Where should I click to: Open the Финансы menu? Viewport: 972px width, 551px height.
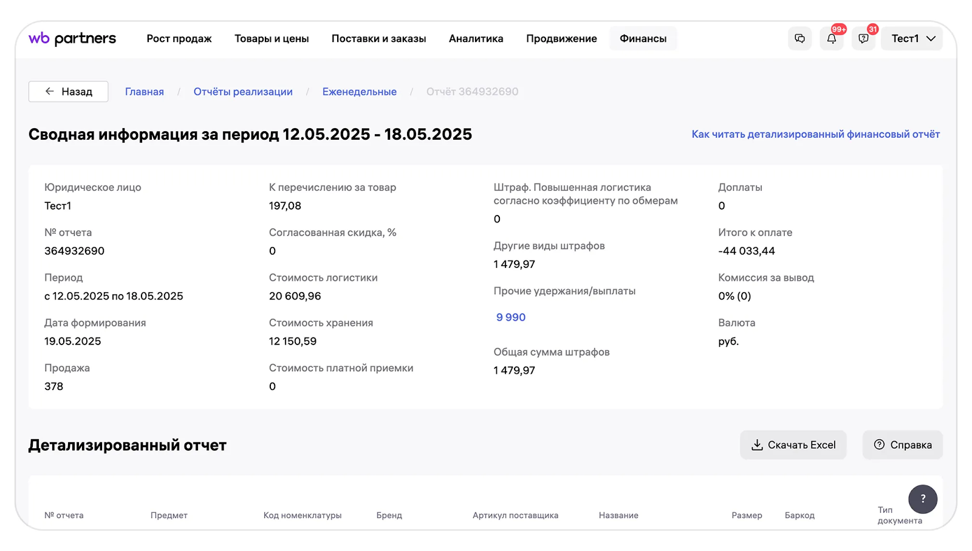[x=643, y=38]
